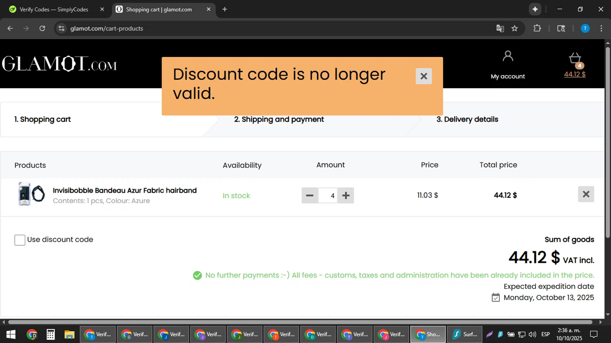Remove Invisibobble hairband from cart
Image resolution: width=611 pixels, height=343 pixels.
coord(586,194)
